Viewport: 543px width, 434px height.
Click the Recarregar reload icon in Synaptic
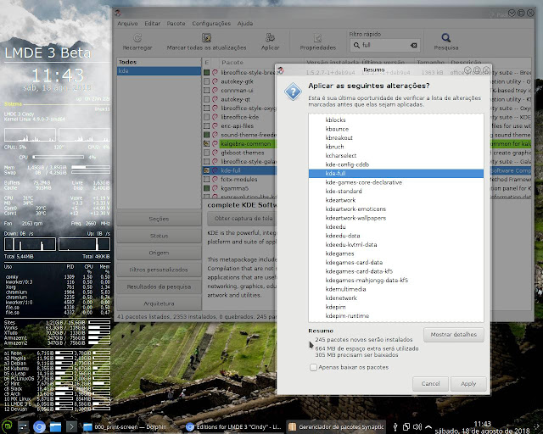[x=137, y=38]
